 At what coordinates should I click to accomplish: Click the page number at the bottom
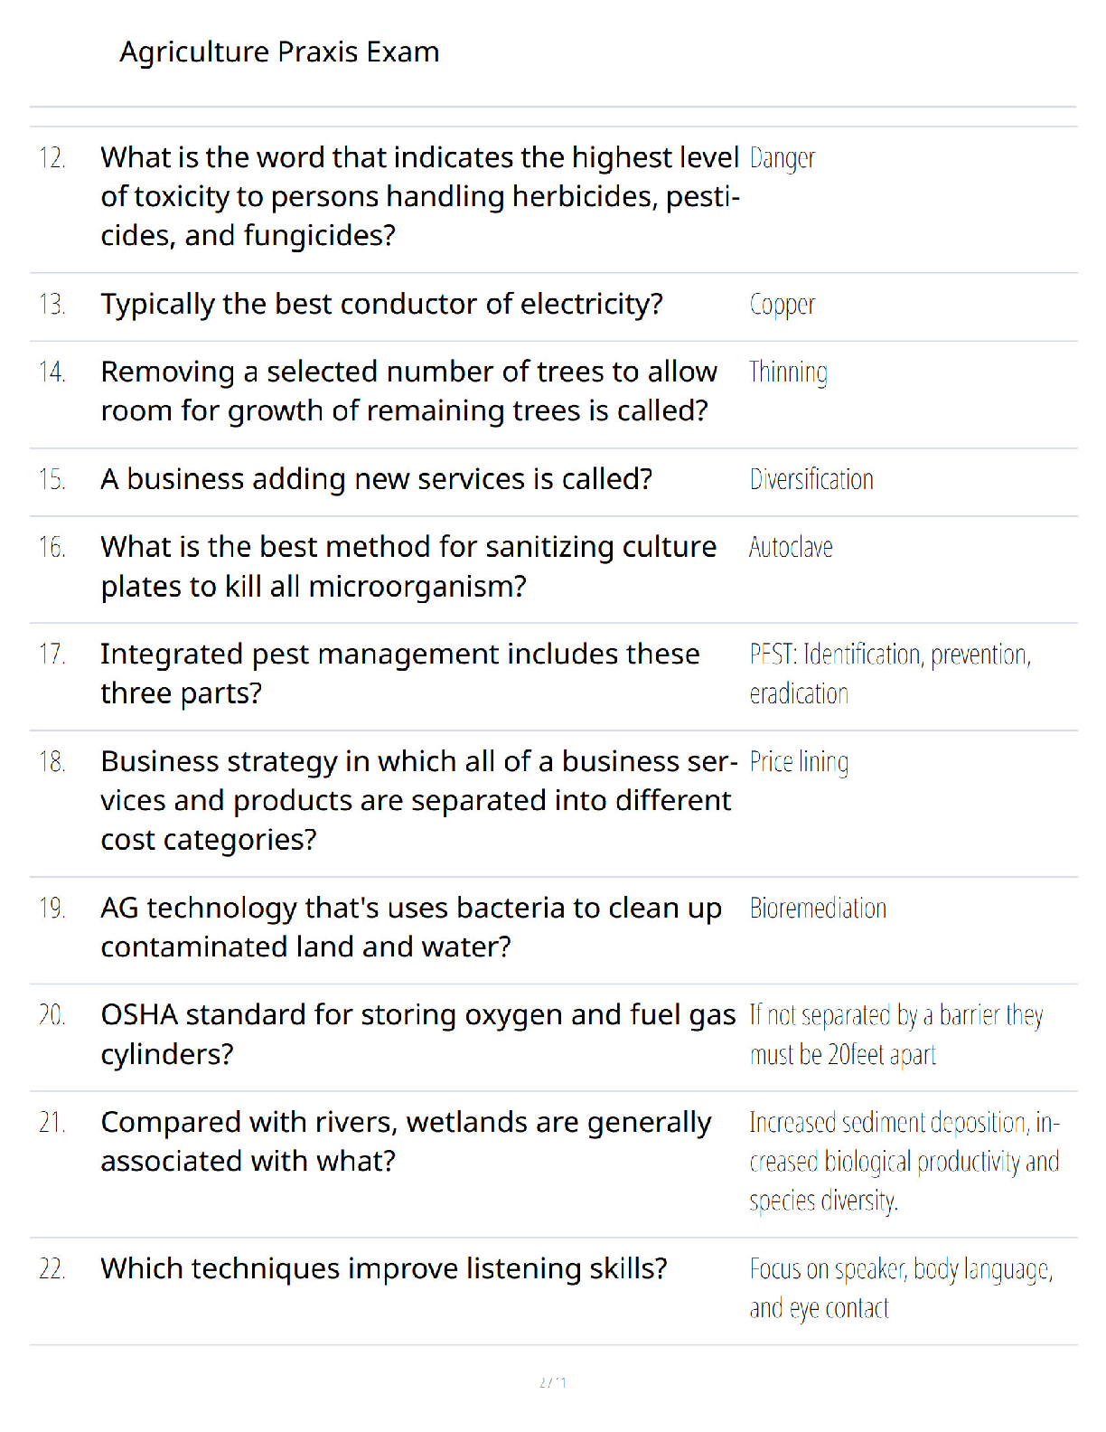click(553, 1382)
